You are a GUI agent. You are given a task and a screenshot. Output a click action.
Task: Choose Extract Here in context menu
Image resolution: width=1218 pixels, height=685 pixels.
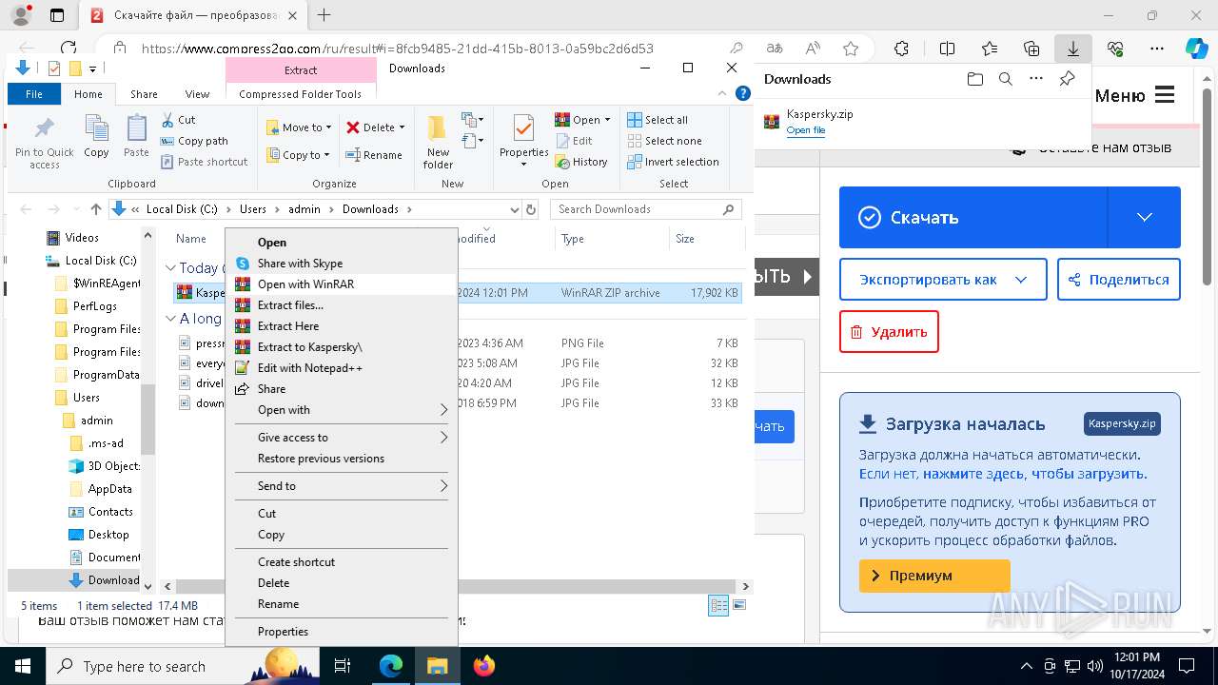tap(342, 326)
